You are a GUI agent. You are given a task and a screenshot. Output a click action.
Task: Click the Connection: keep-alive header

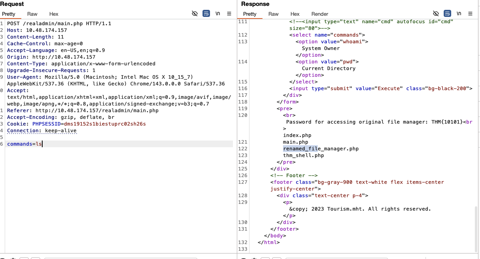(x=42, y=131)
